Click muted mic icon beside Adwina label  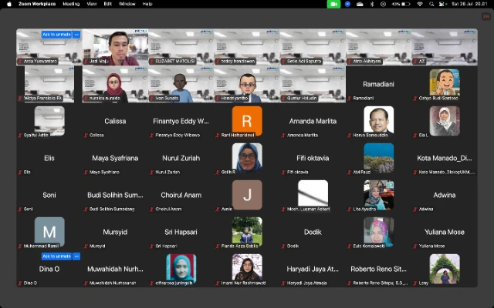coord(415,209)
